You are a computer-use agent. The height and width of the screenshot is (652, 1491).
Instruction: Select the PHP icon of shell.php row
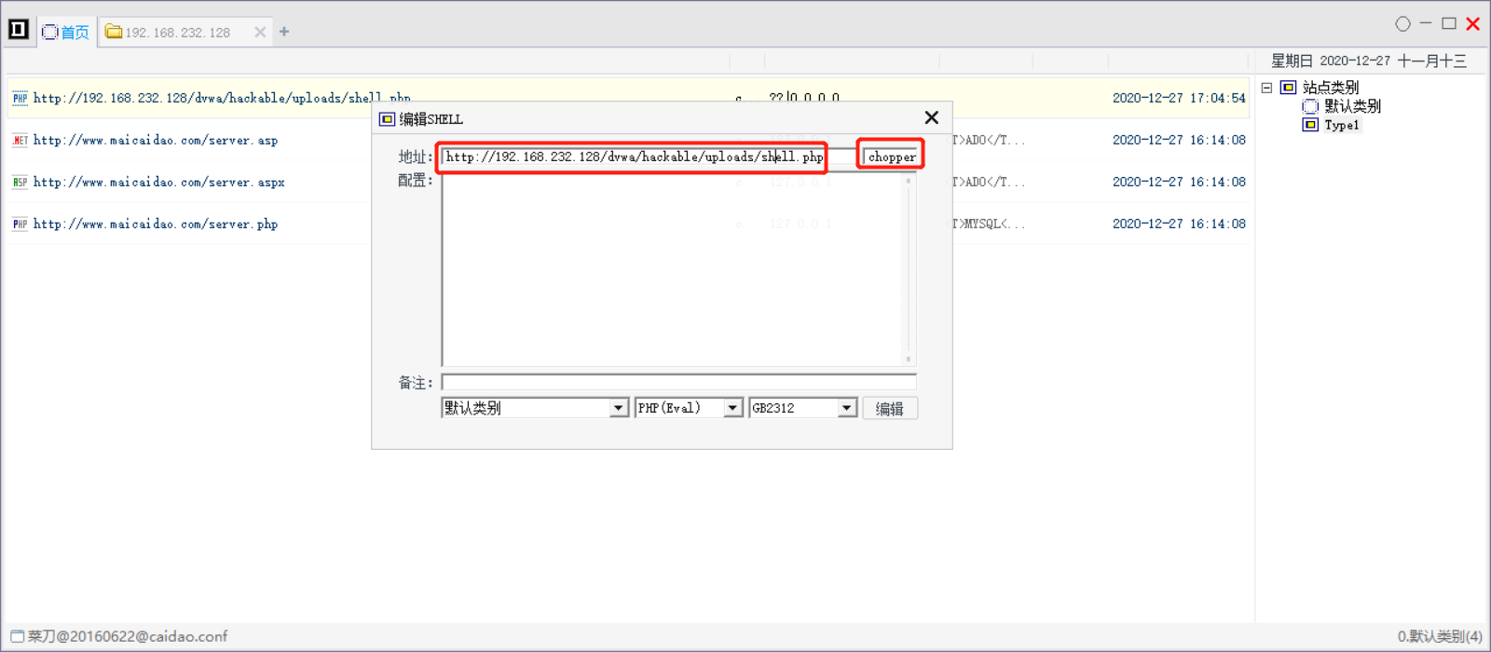point(20,99)
